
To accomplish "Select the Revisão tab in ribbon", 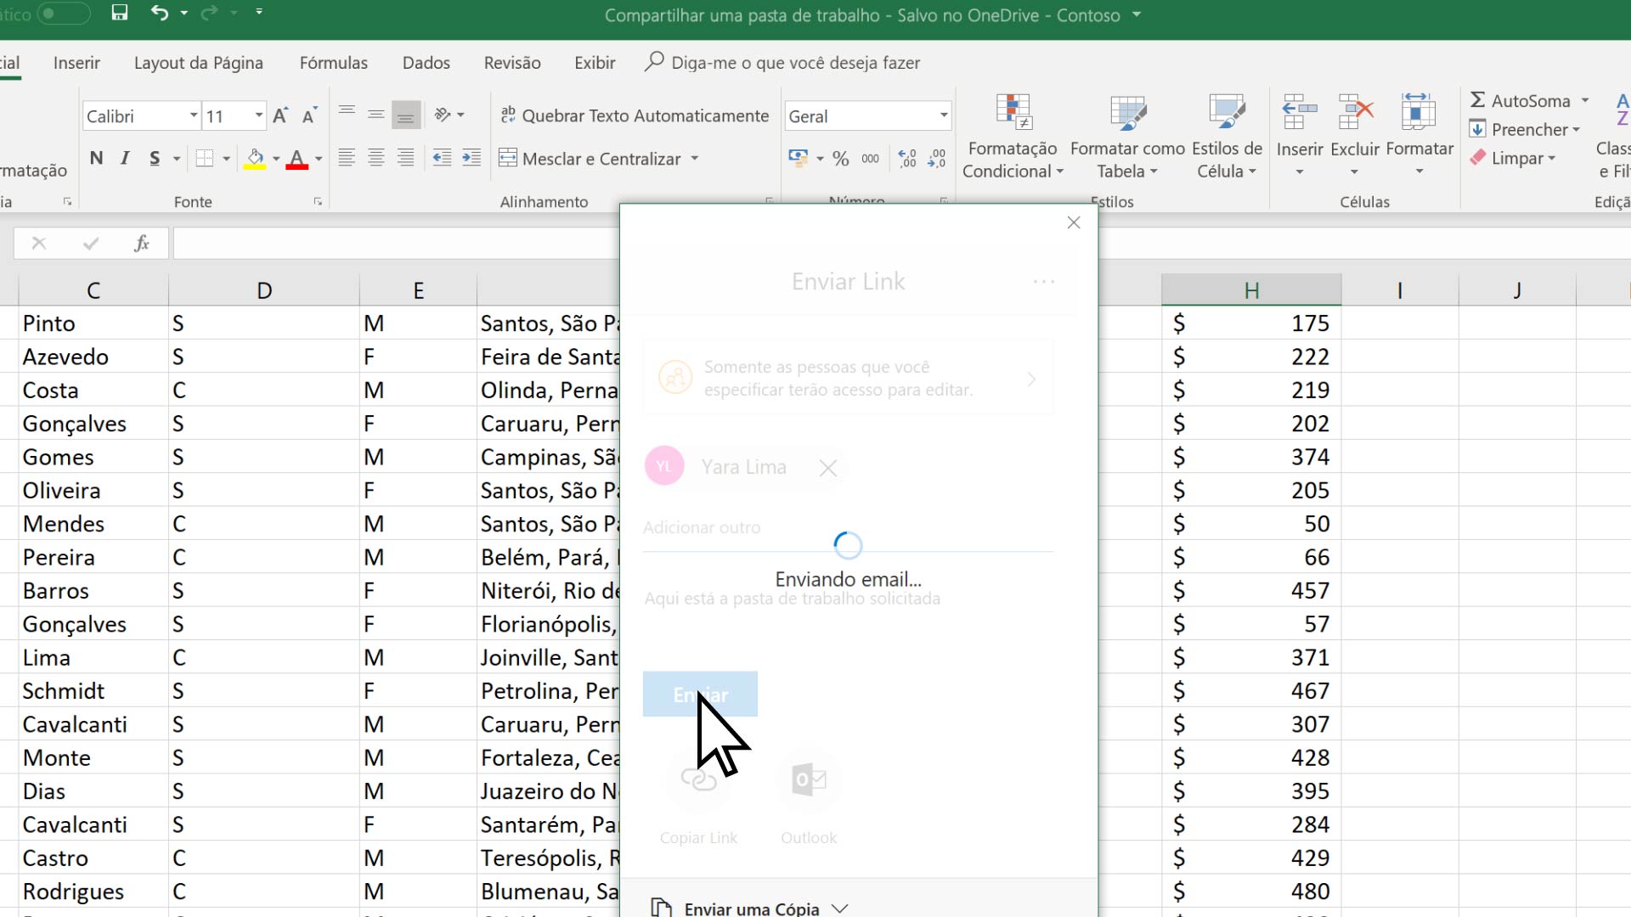I will (512, 62).
